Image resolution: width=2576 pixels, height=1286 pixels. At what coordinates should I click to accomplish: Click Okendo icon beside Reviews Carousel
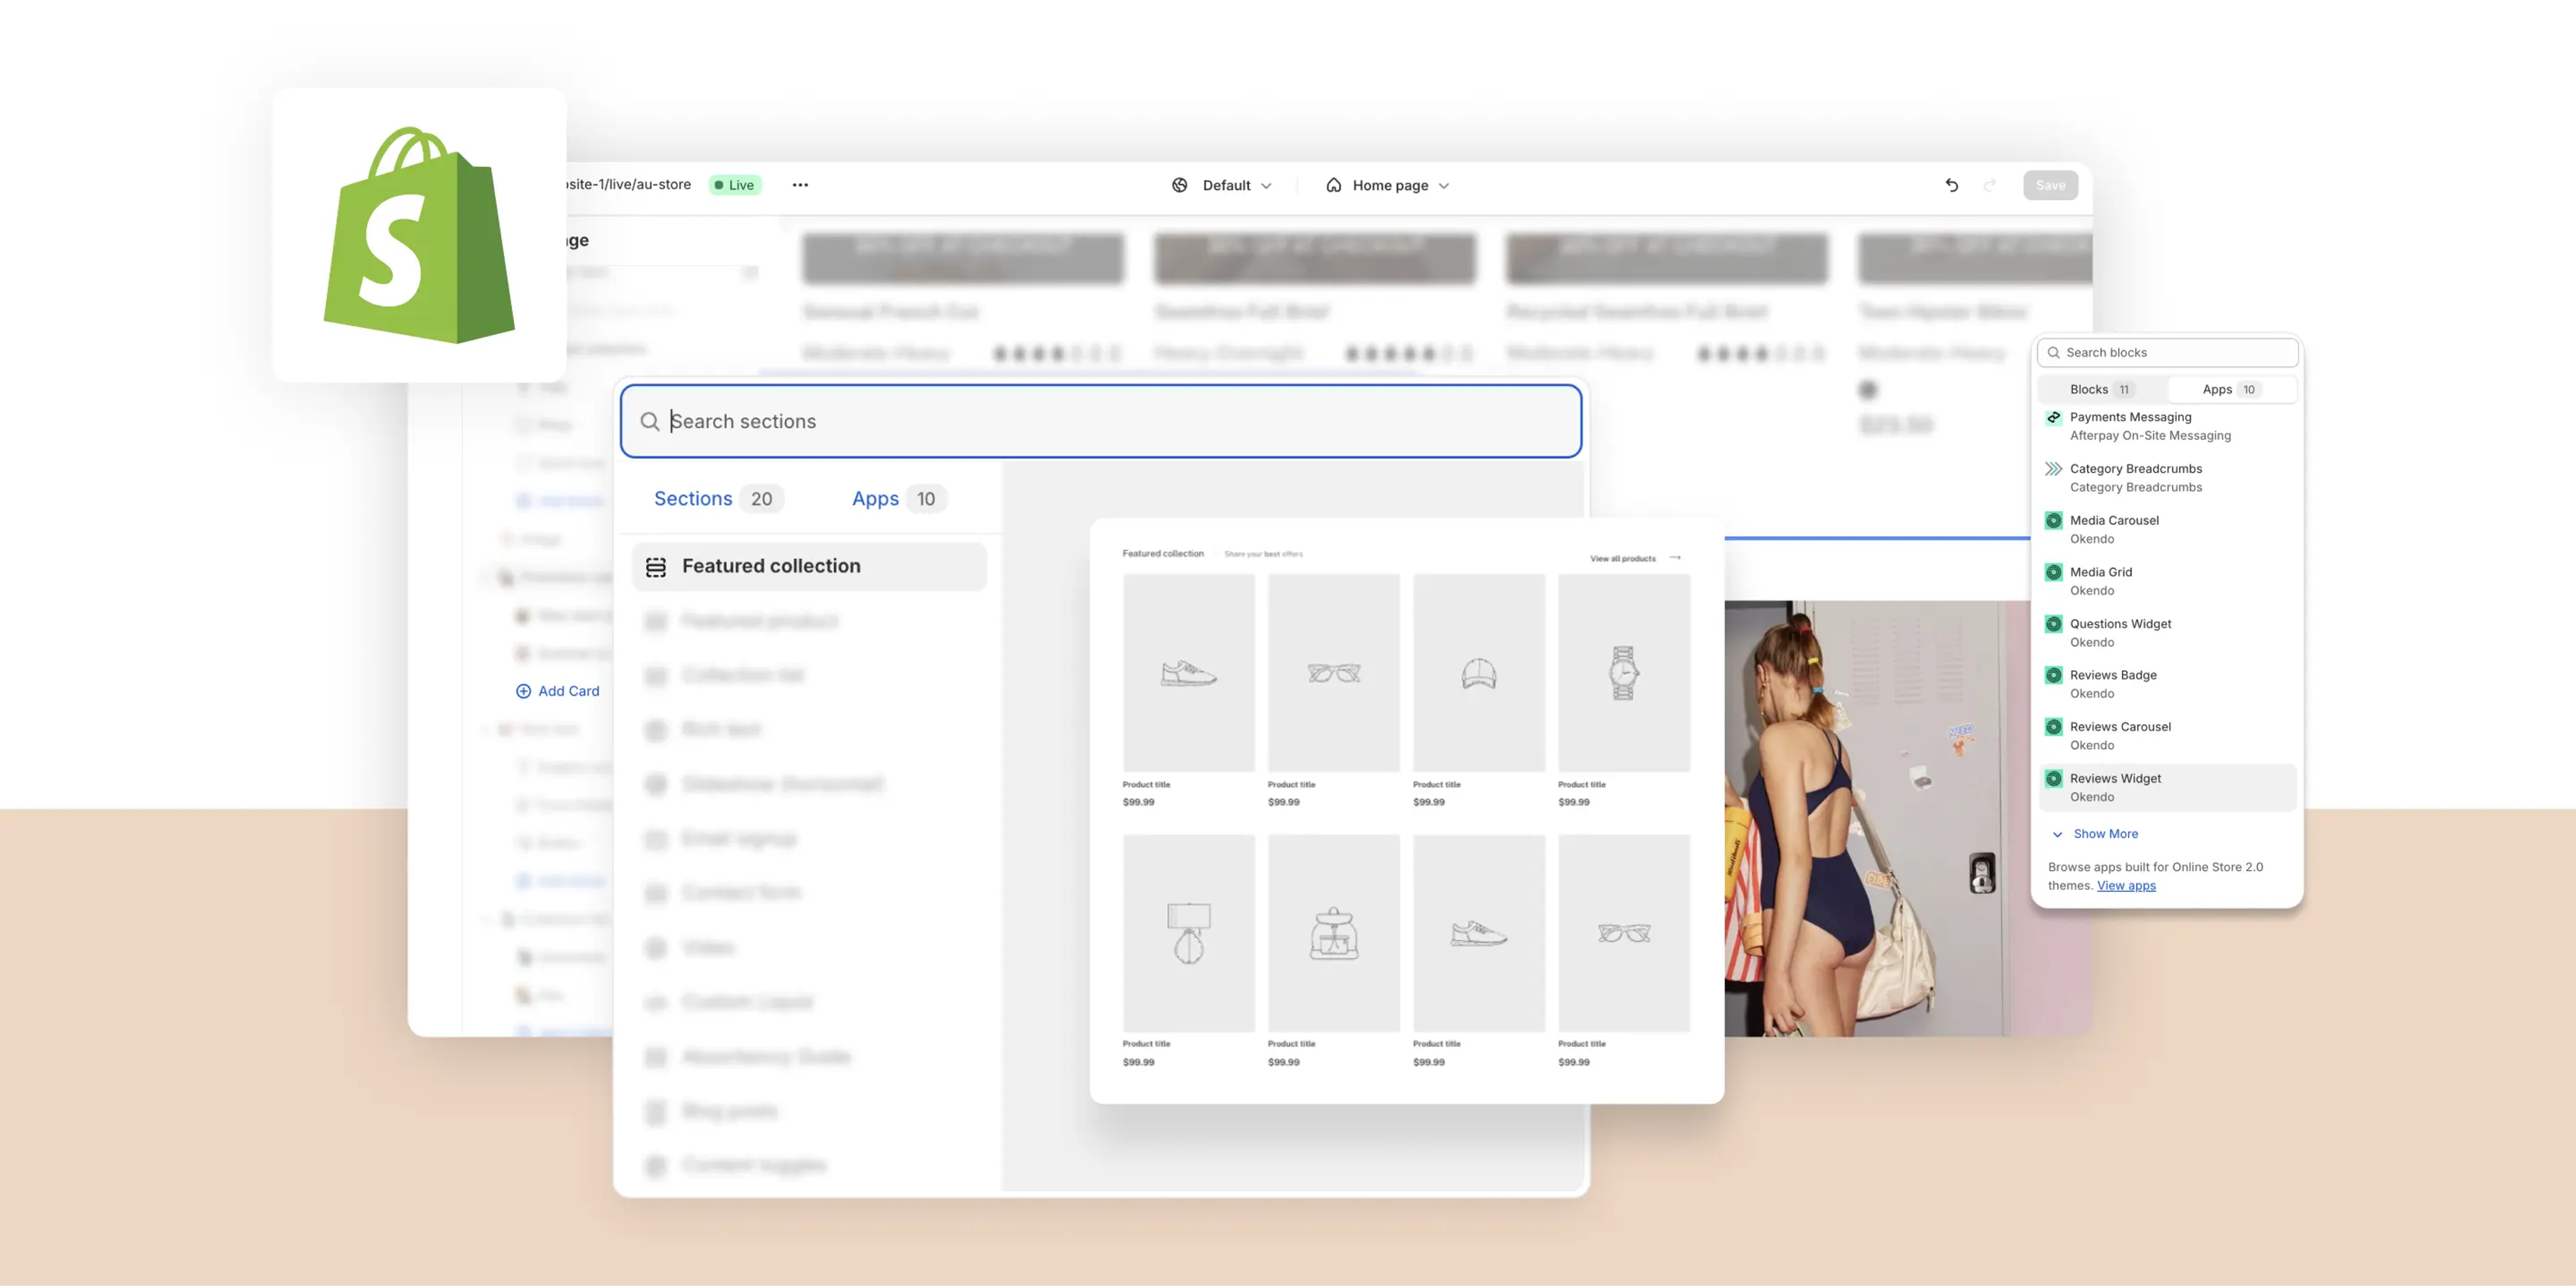tap(2053, 727)
